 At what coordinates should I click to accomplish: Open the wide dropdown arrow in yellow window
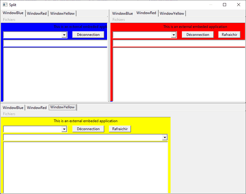point(165,138)
